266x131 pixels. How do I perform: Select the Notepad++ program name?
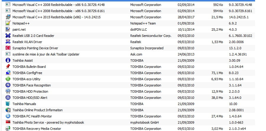click(x=21, y=23)
